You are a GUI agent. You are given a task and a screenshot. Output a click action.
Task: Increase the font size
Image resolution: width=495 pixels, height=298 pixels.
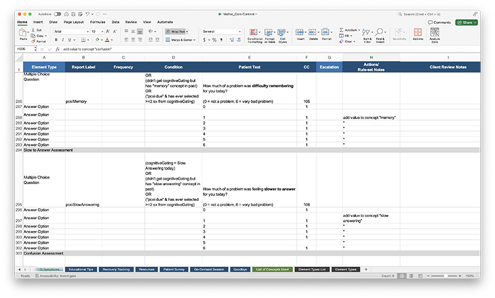[x=108, y=32]
